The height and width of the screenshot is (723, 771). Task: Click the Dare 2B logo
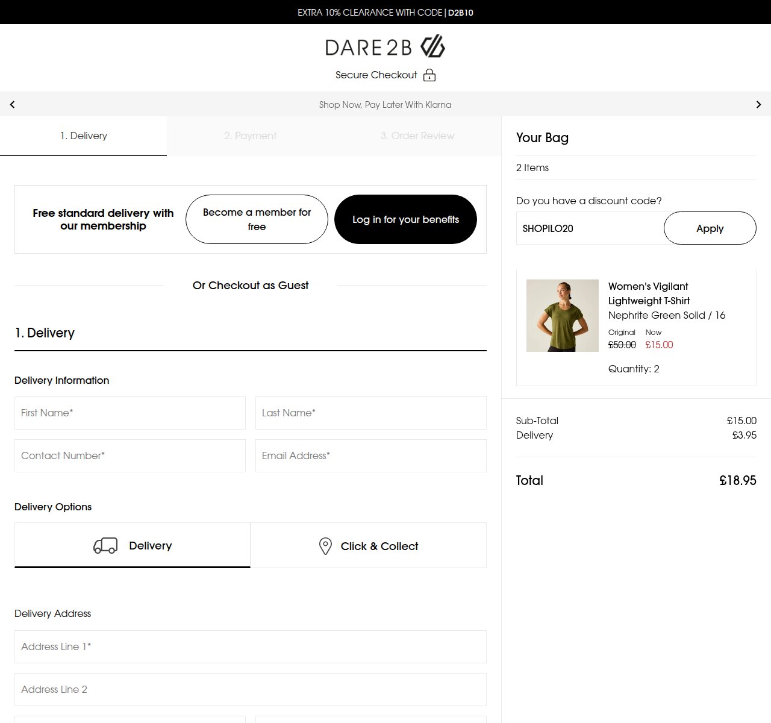tap(385, 46)
